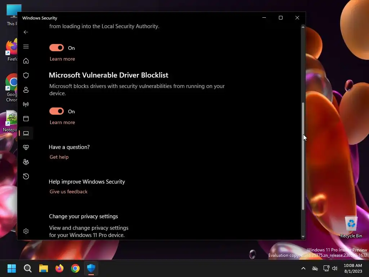Open Learn more under Local Security Authority
Viewport: 369px width, 277px height.
[62, 59]
